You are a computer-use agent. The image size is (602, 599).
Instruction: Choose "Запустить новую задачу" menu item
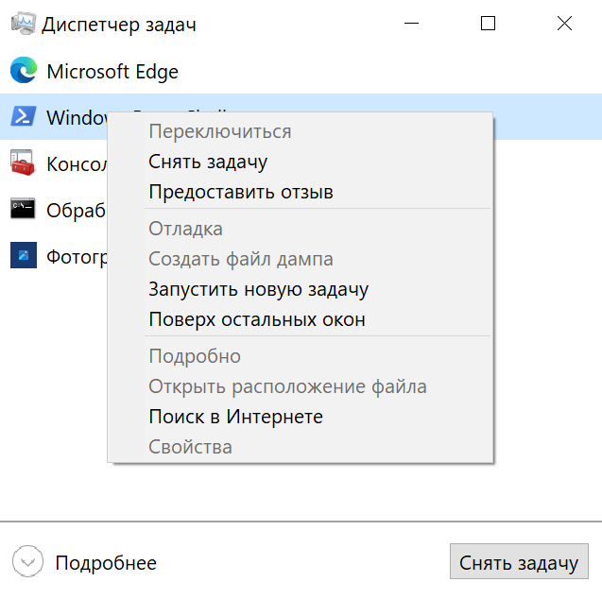pos(258,289)
